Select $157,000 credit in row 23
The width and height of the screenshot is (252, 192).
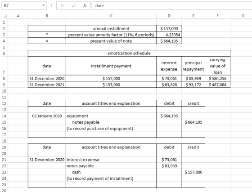193,172
